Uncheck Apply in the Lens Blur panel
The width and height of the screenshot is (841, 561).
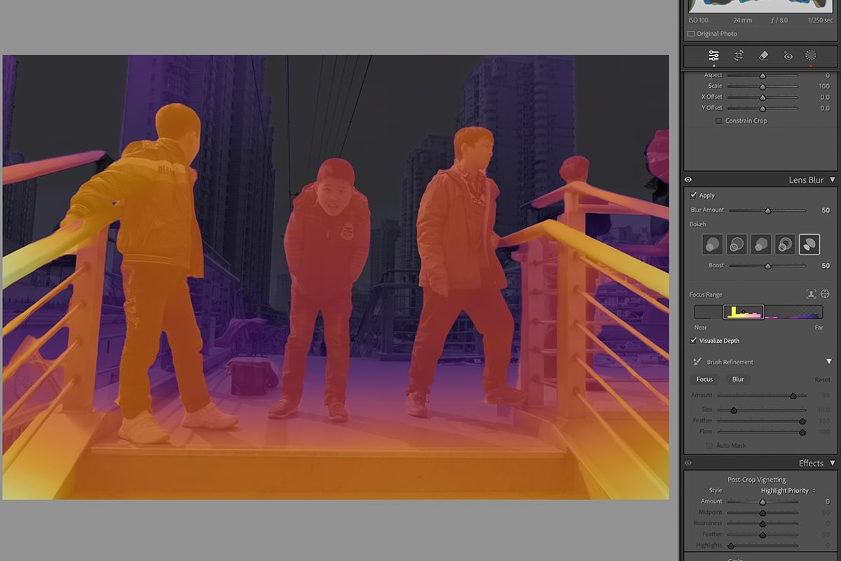tap(693, 195)
